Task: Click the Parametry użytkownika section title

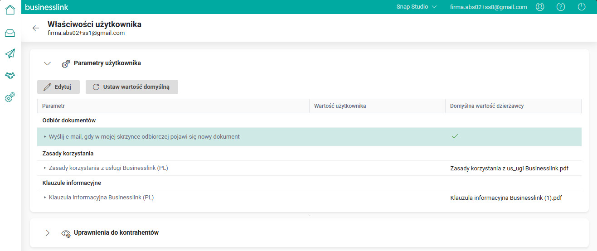Action: coord(107,63)
